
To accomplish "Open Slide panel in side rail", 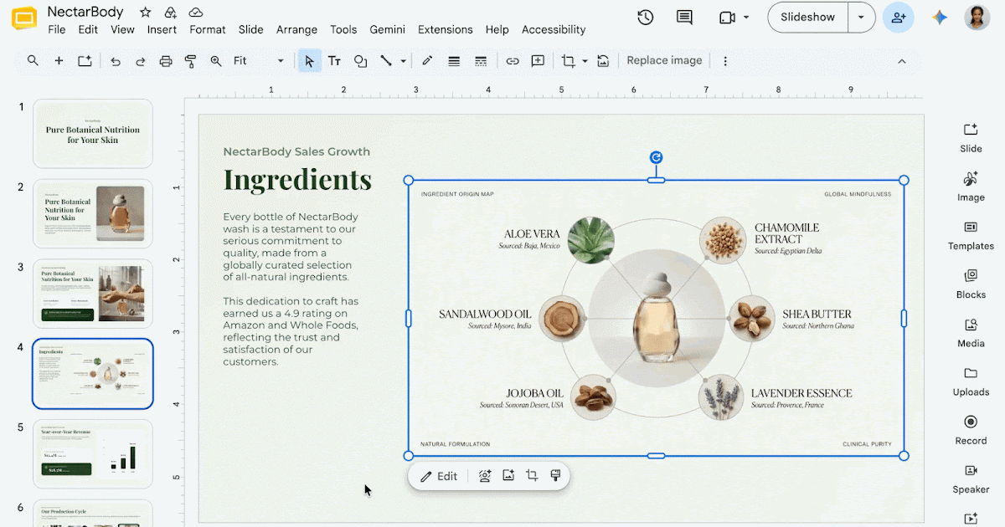I will [971, 138].
